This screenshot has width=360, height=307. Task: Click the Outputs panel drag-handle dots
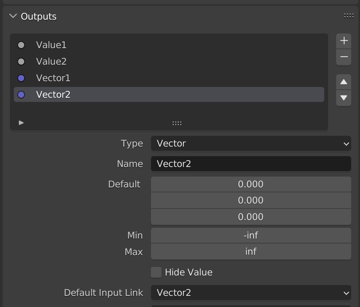[x=348, y=16]
